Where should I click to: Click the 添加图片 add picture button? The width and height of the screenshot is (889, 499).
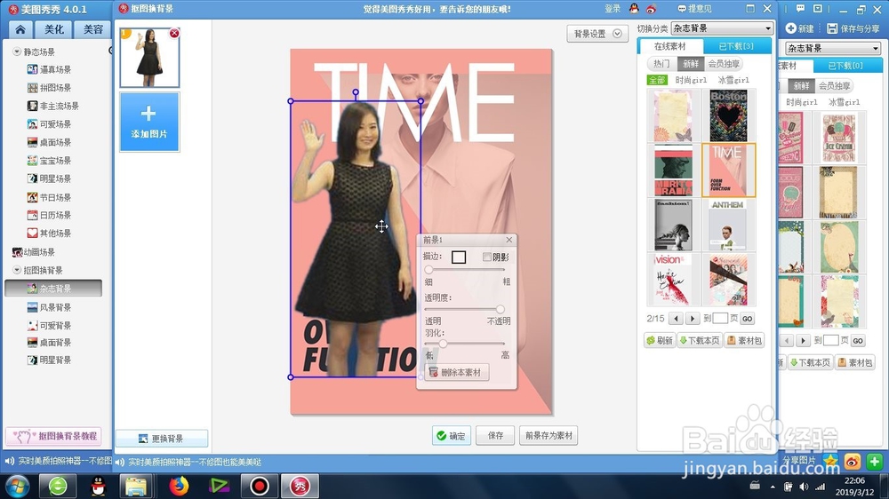pyautogui.click(x=149, y=122)
